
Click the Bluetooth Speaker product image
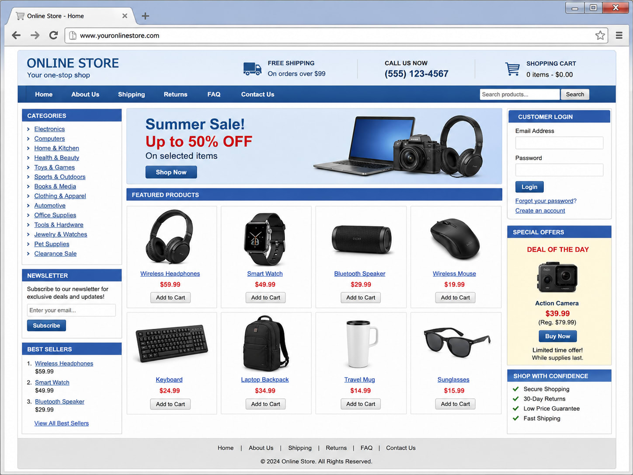(x=361, y=239)
